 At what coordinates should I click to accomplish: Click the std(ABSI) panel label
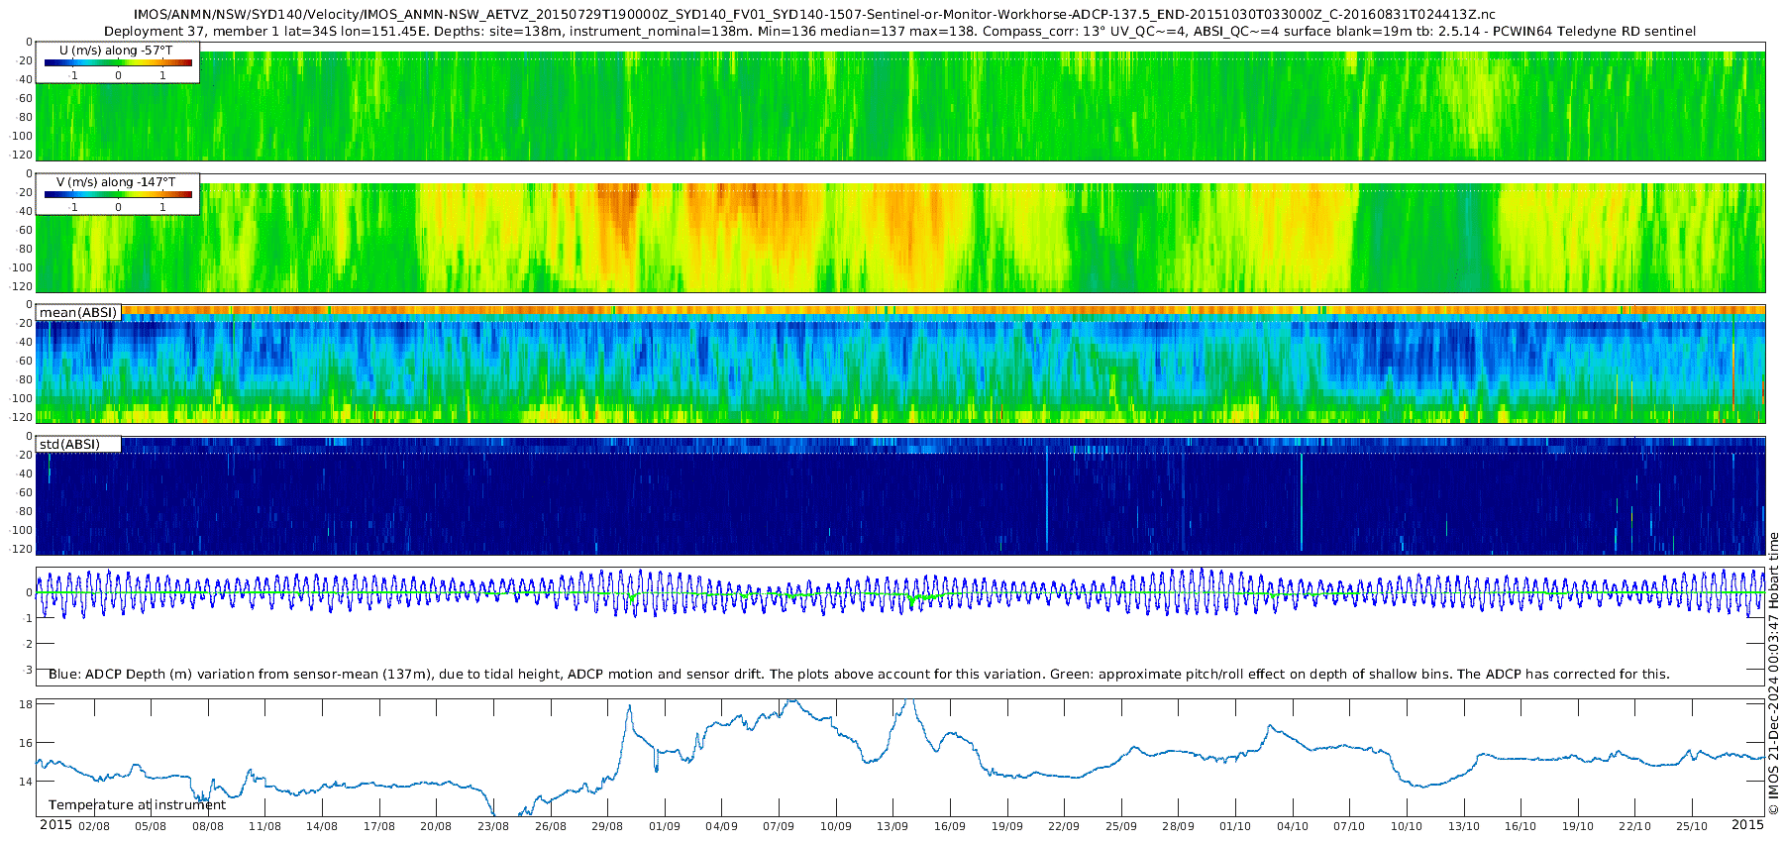69,444
